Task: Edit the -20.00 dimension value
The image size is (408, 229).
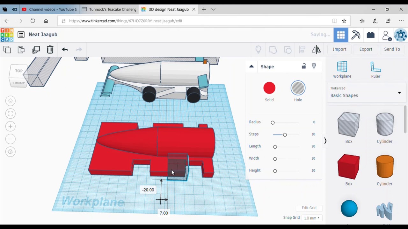Action: point(148,190)
